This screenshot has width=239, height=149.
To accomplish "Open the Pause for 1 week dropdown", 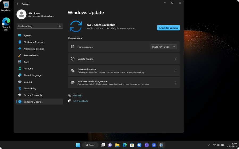I will pos(163,47).
